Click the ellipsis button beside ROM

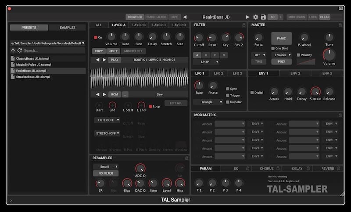click(125, 94)
